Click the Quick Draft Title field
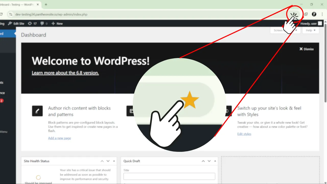Image resolution: width=327 pixels, height=184 pixels. click(x=169, y=176)
